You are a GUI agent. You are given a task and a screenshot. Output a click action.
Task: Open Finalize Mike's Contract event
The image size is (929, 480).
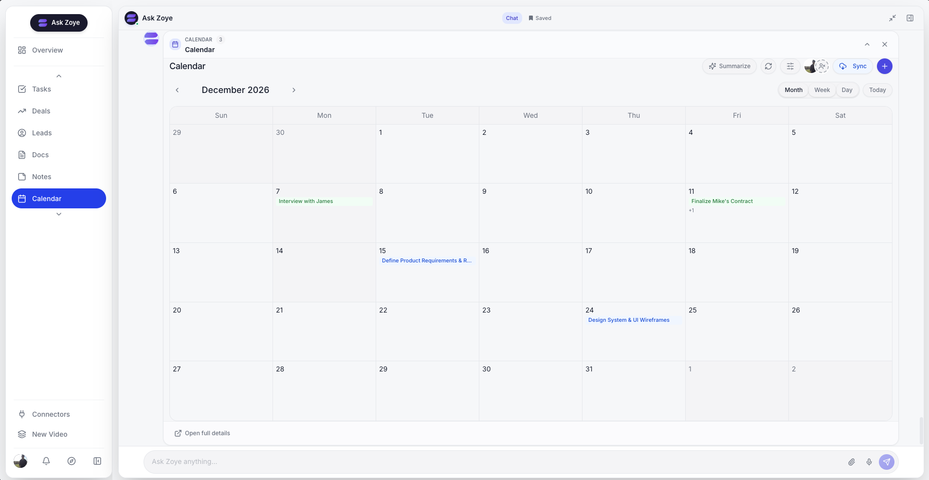(737, 201)
